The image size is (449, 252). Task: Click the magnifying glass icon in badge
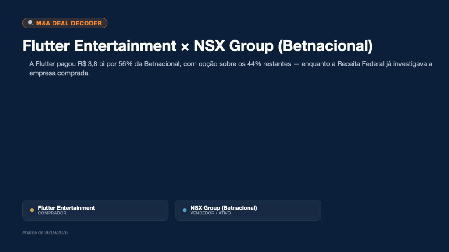30,23
